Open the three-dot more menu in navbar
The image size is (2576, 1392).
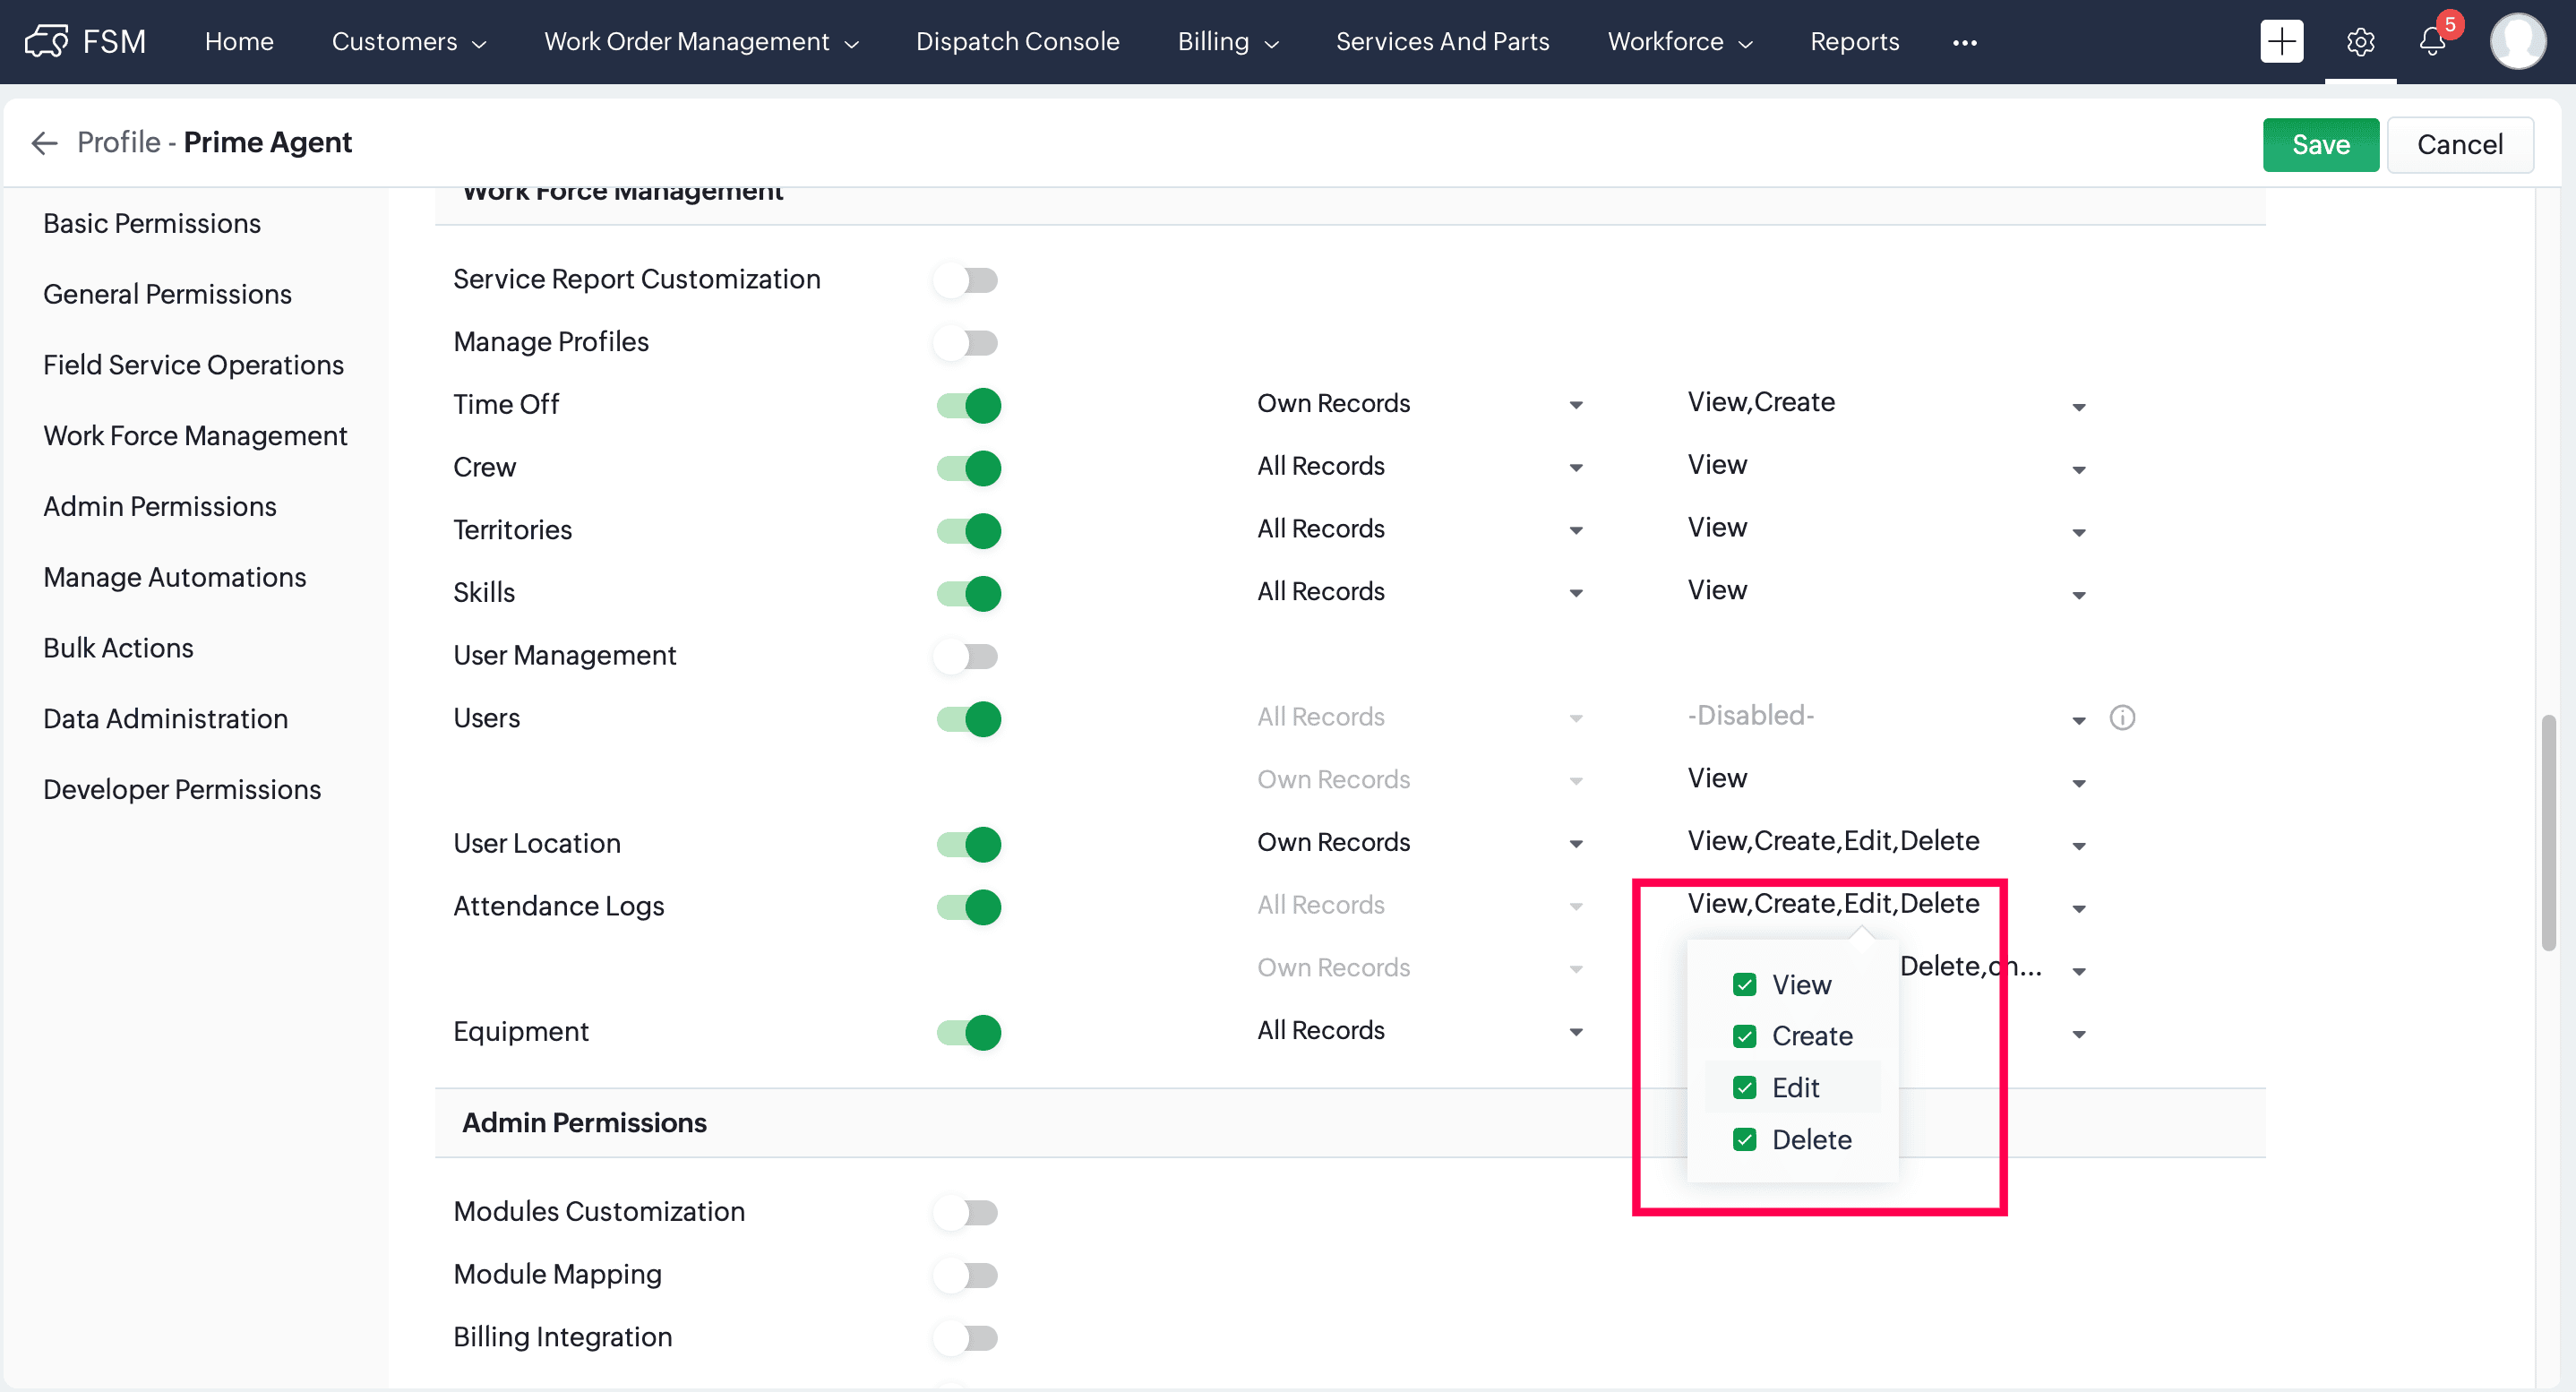(x=1964, y=42)
